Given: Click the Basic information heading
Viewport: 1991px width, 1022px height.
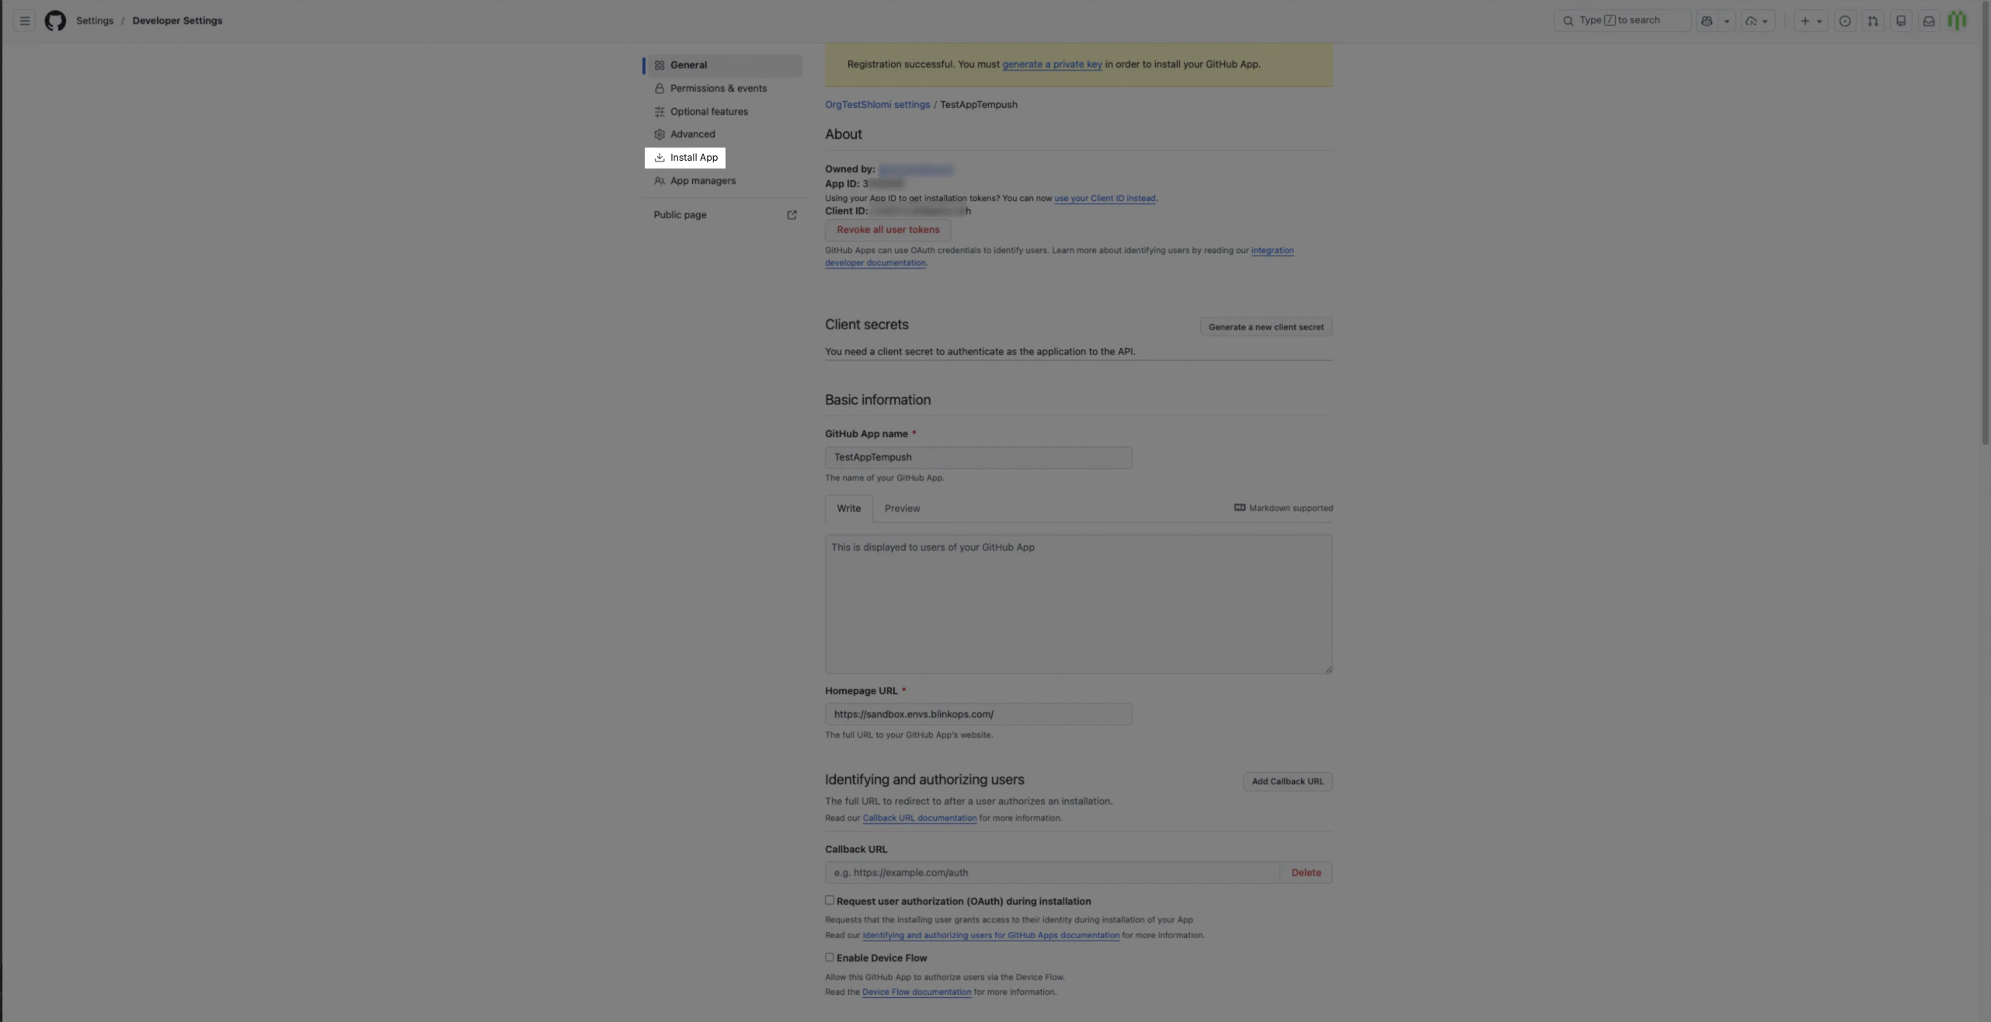Looking at the screenshot, I should point(877,400).
